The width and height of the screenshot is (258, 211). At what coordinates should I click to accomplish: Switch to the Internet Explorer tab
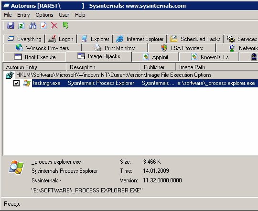click(x=140, y=39)
